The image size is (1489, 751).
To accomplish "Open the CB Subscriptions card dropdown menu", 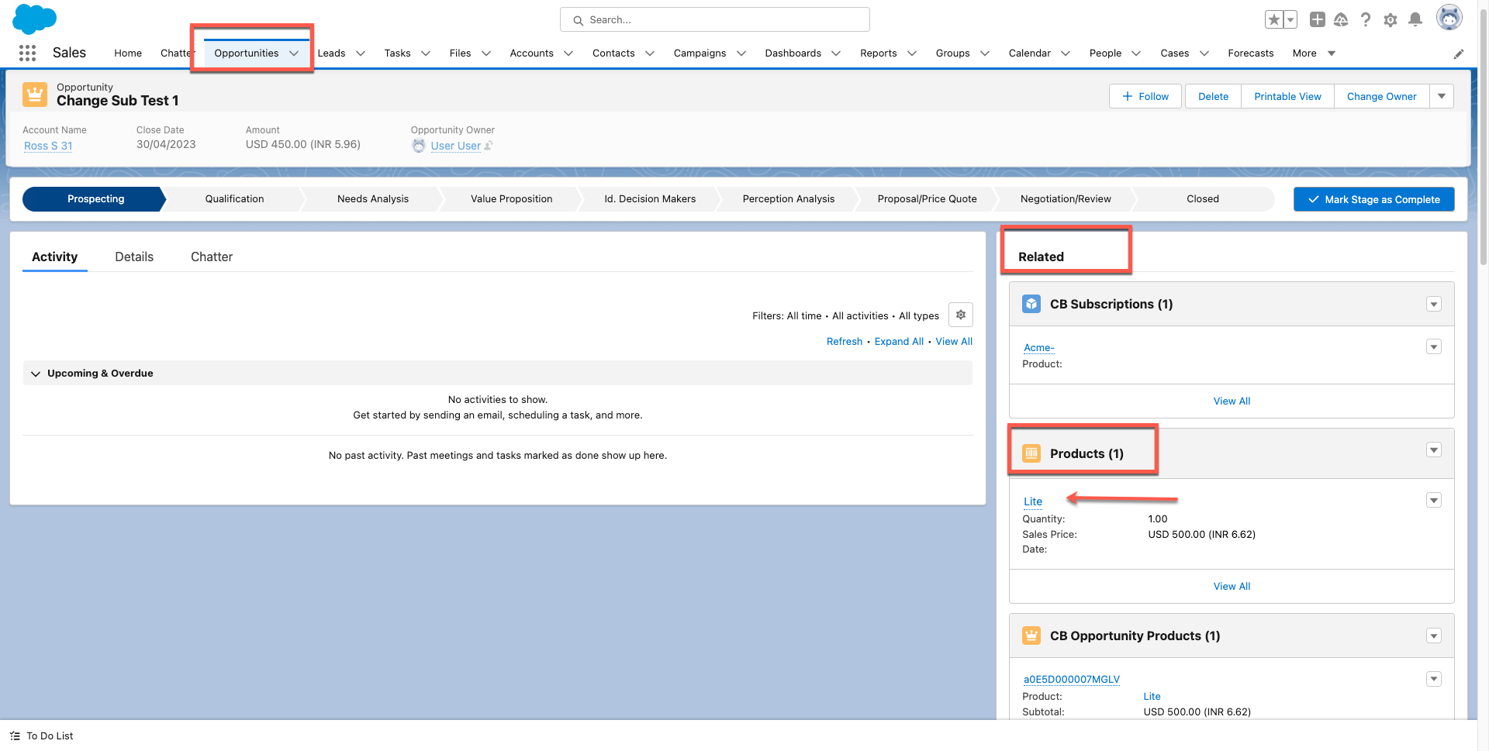I will click(x=1434, y=305).
